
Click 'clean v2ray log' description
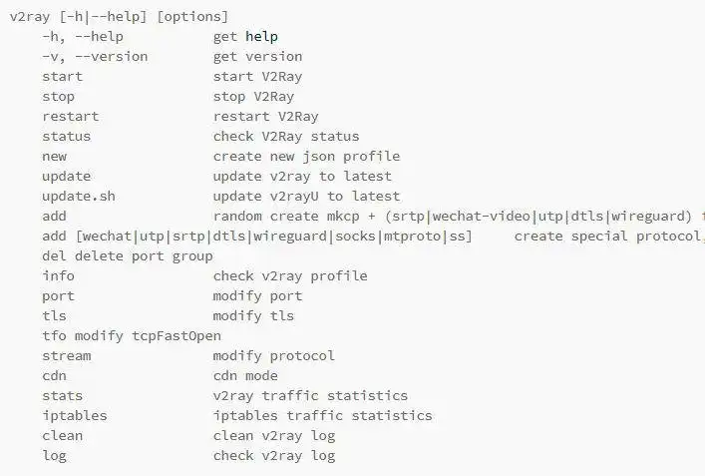pyautogui.click(x=274, y=436)
